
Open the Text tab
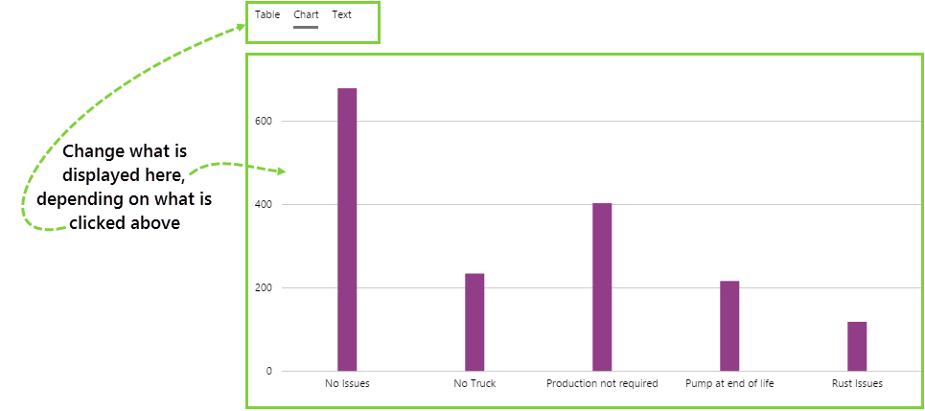[x=341, y=15]
